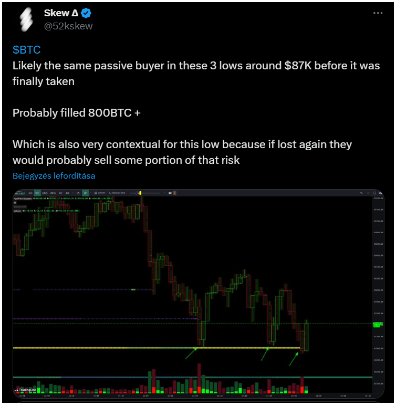Click the yellow slider handle in toolbar
Viewport: 396px width, 405px height.
[140, 193]
